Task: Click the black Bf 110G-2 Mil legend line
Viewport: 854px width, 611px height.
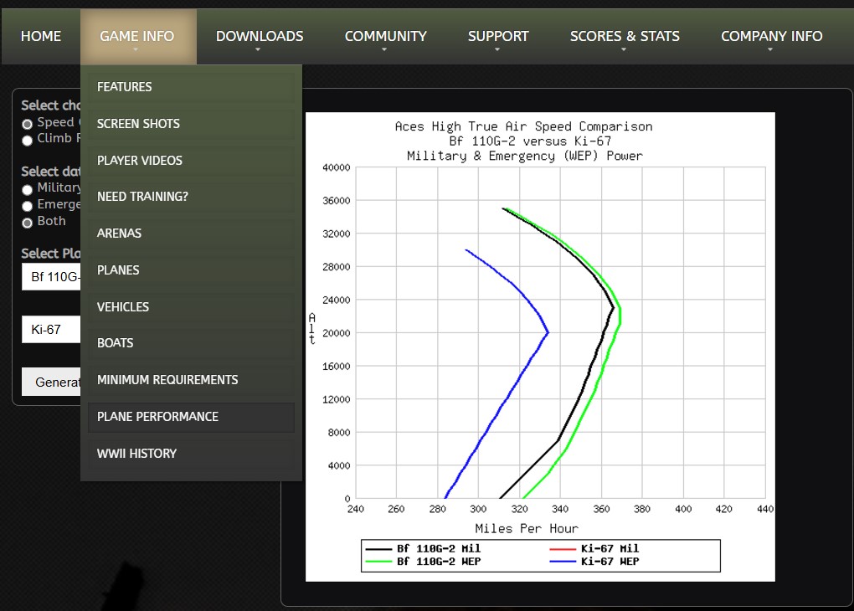Action: 378,549
